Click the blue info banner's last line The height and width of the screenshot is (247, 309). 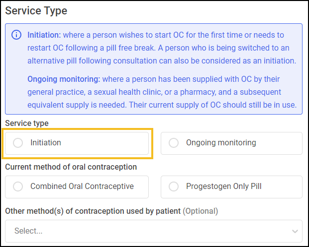pos(162,105)
